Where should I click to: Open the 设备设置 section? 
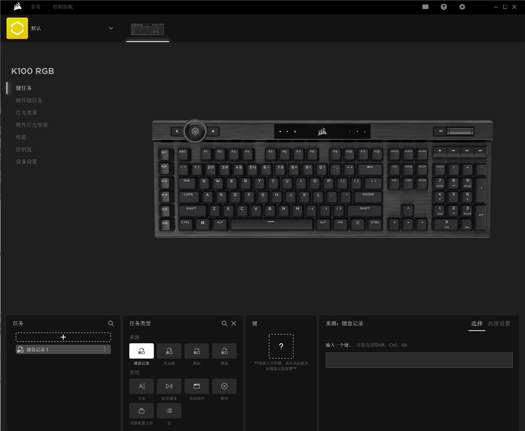[x=26, y=162]
